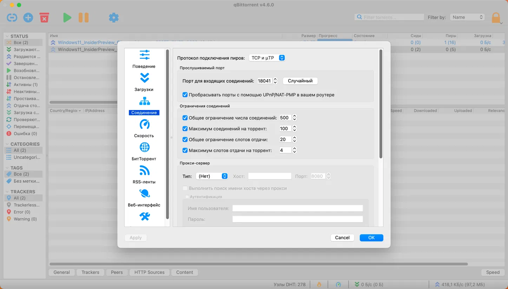Click the download speed indicator in status bar
508x289 pixels.
[369, 284]
